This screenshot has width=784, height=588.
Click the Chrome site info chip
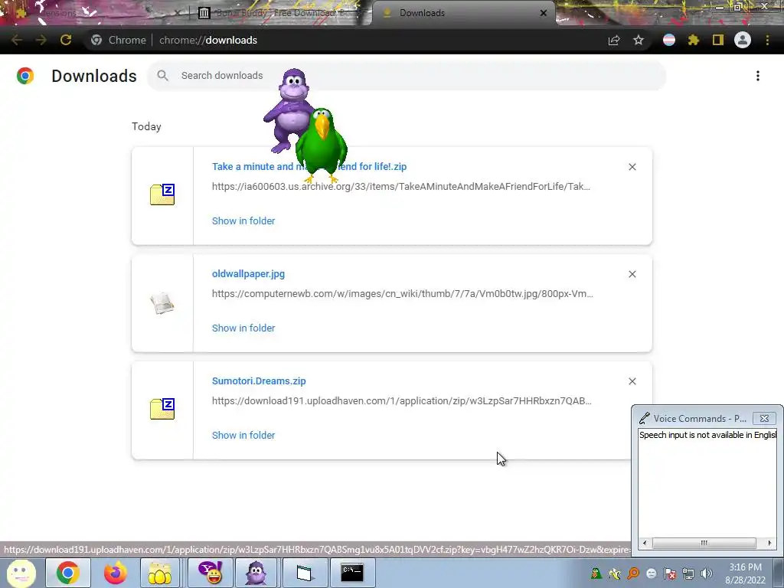(119, 40)
